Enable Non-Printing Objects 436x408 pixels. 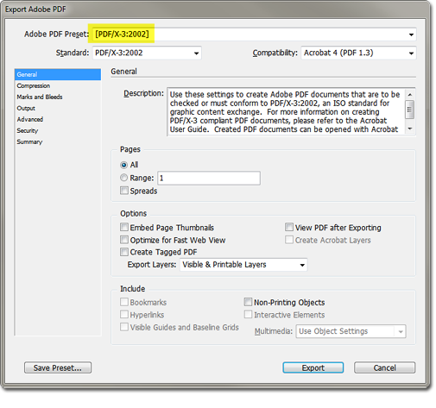click(x=248, y=302)
